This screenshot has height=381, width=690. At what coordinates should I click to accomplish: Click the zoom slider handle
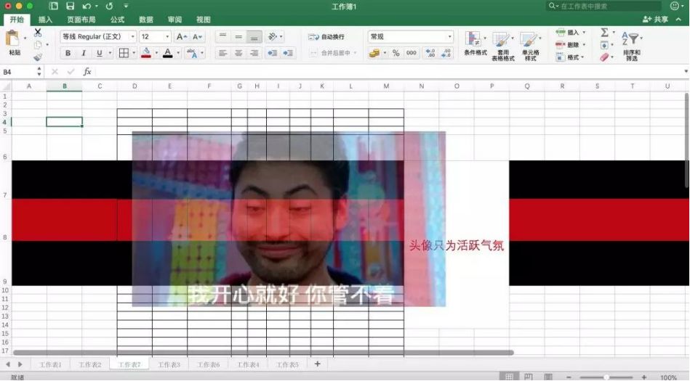pyautogui.click(x=606, y=377)
